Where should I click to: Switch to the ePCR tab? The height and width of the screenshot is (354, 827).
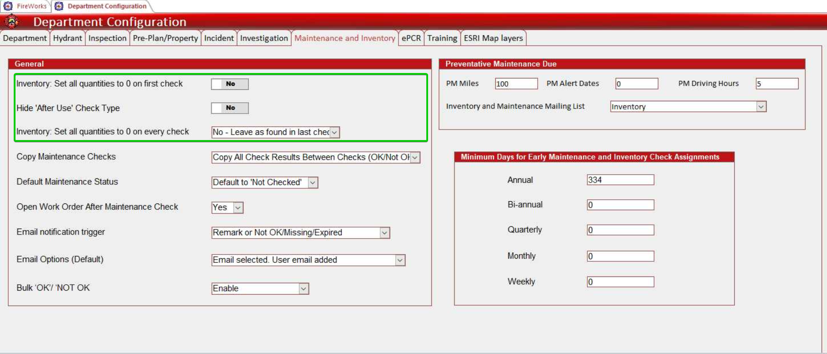(x=411, y=38)
